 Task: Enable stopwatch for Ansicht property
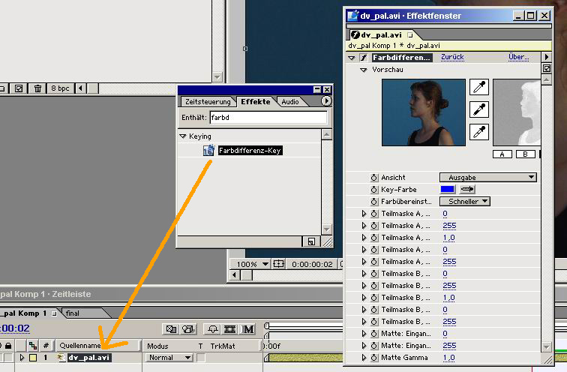tap(373, 177)
